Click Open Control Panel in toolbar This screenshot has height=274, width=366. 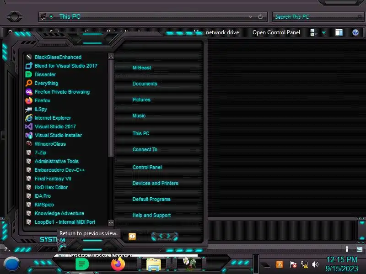[x=276, y=32]
